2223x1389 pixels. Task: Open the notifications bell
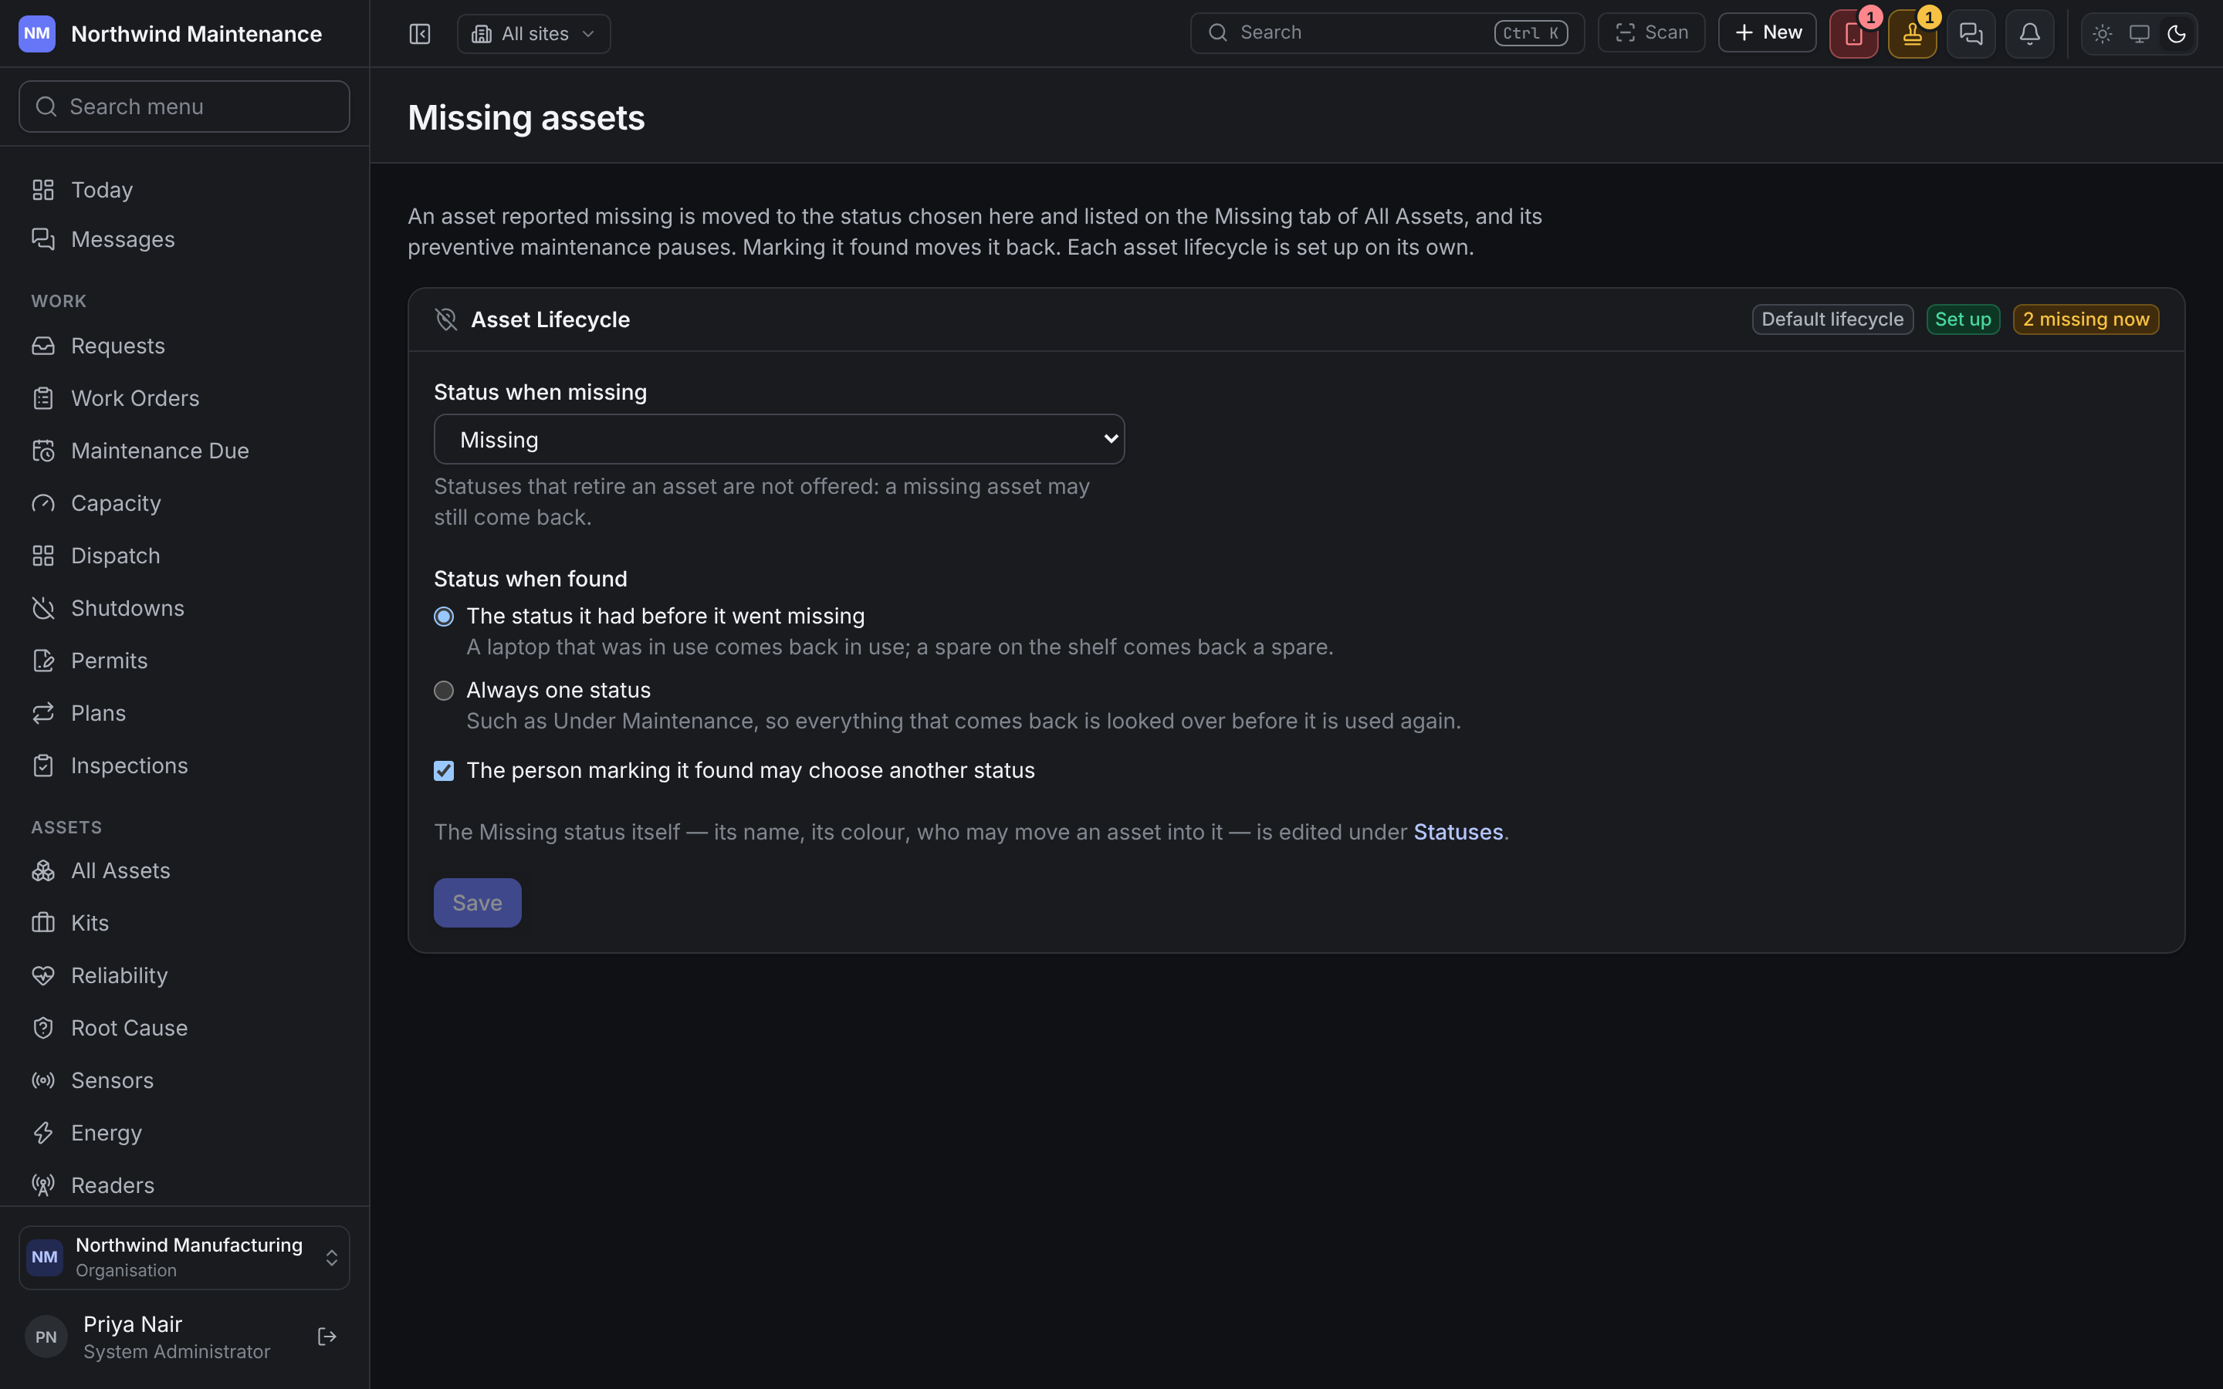[x=2029, y=34]
